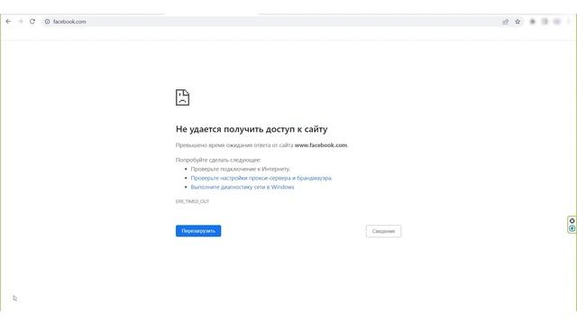The image size is (577, 325).
Task: Run the Windows network diagnostics link
Action: (x=243, y=187)
